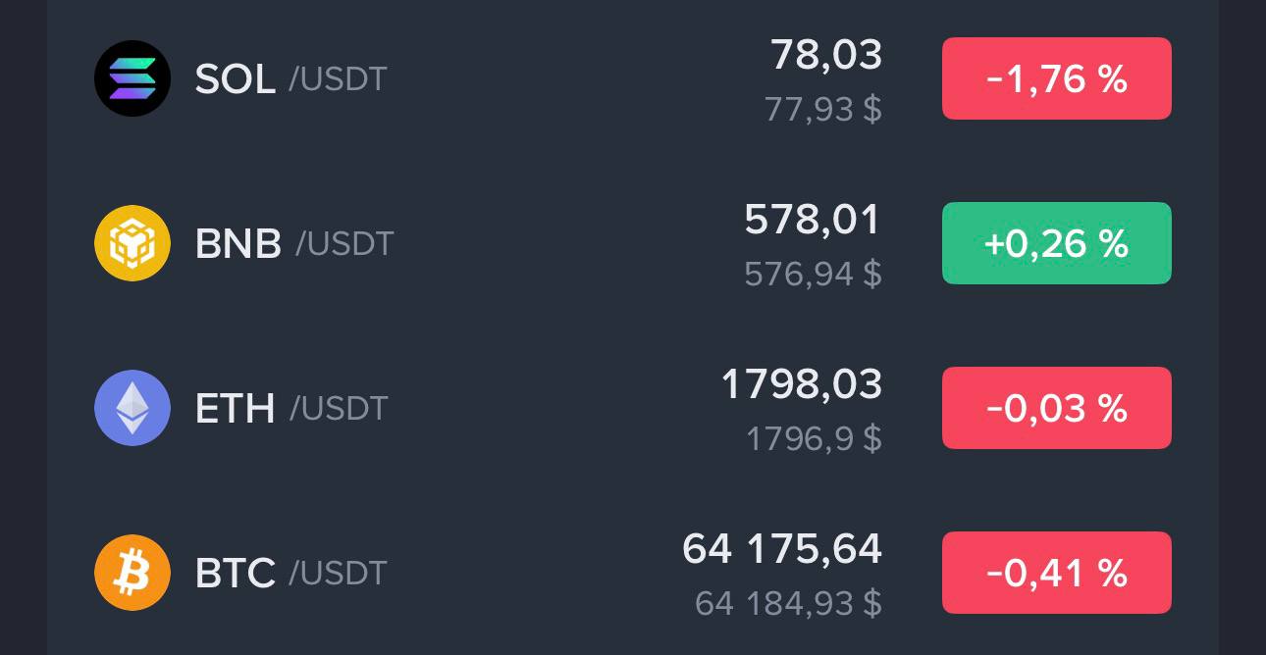Image resolution: width=1266 pixels, height=655 pixels.
Task: Click the red -0,03 % change badge
Action: point(1057,408)
